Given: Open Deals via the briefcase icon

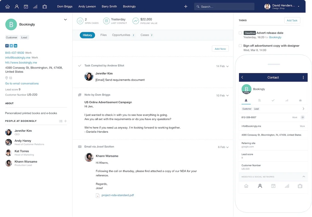Looking at the screenshot, I should 45,6.
